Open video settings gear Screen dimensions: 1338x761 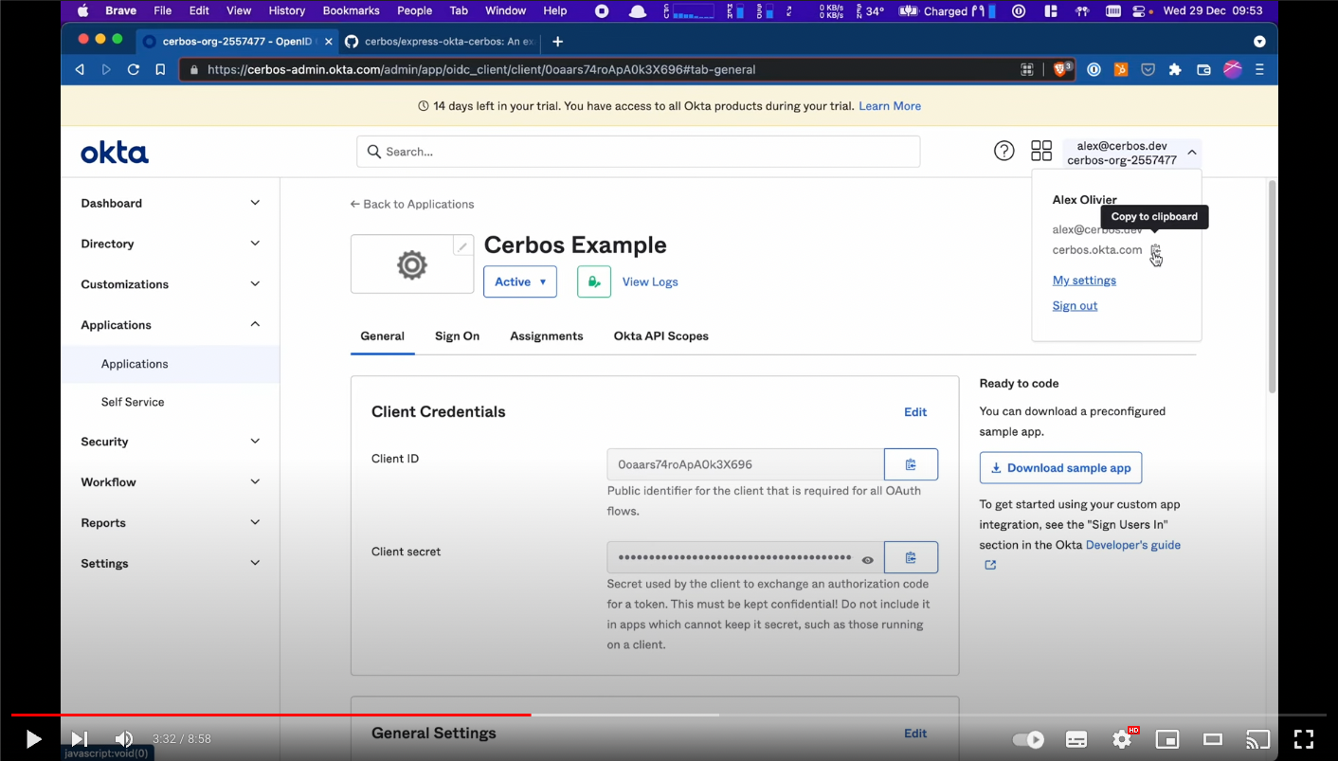1122,739
